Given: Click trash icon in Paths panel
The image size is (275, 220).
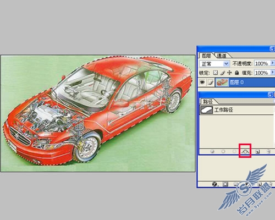Looking at the screenshot, I should (268, 151).
